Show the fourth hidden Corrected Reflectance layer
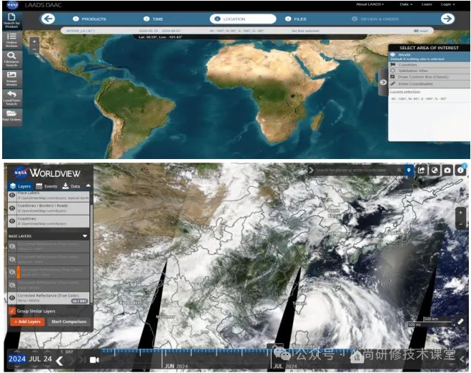 (x=12, y=285)
